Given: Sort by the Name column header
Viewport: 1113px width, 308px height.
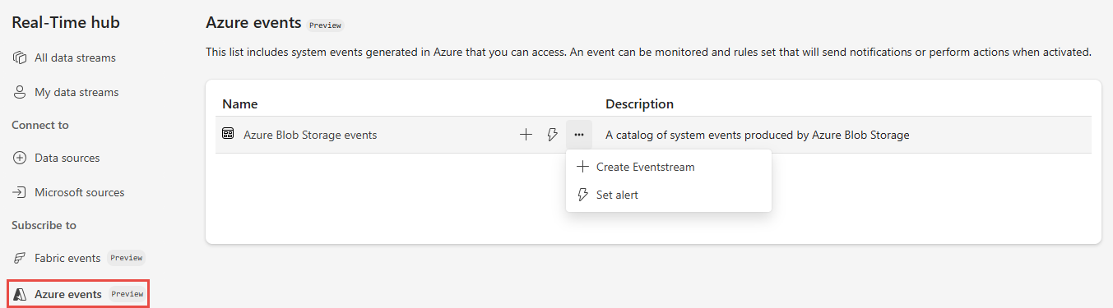Looking at the screenshot, I should click(x=240, y=104).
